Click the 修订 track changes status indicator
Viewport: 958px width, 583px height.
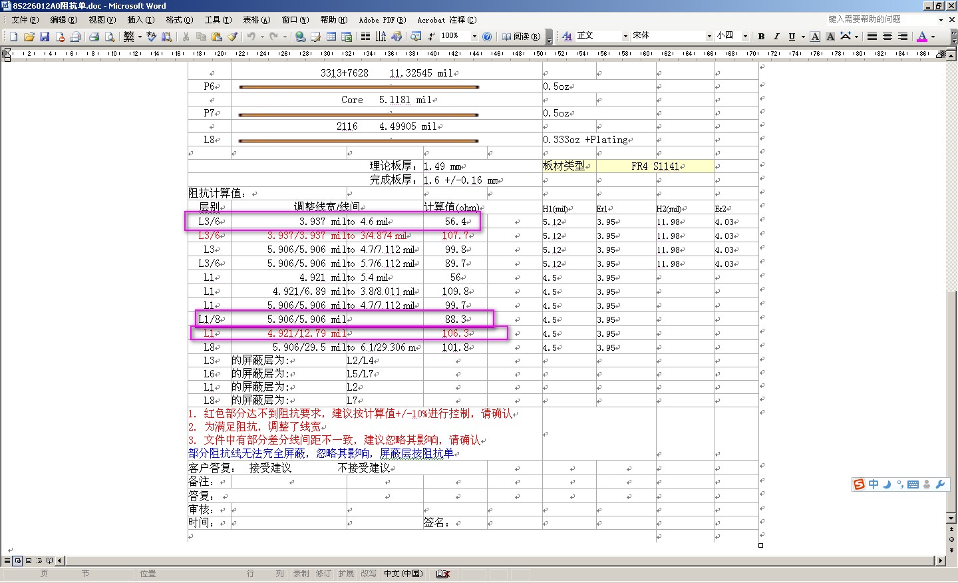(323, 574)
